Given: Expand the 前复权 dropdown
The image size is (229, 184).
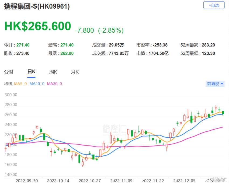Looking at the screenshot, I should (215, 84).
